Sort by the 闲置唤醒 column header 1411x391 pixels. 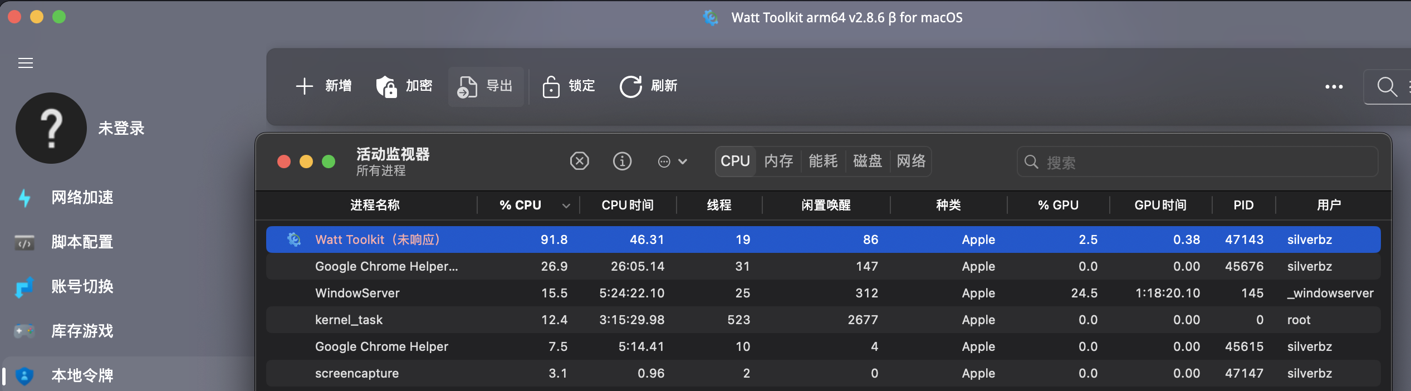coord(826,206)
